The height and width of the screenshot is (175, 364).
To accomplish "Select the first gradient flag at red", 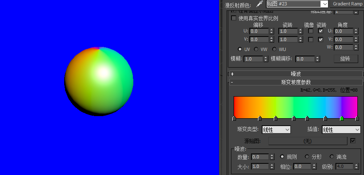I will pos(234,118).
